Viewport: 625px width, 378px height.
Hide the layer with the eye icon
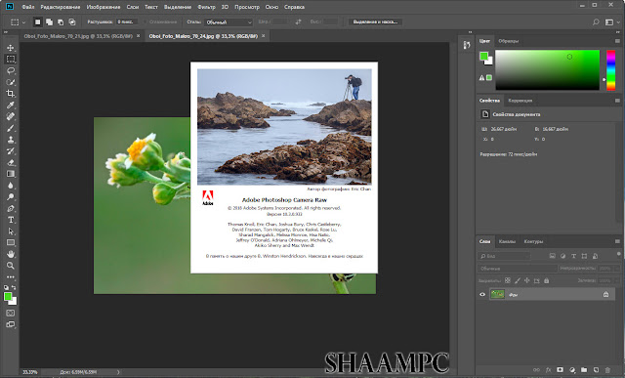pyautogui.click(x=482, y=295)
